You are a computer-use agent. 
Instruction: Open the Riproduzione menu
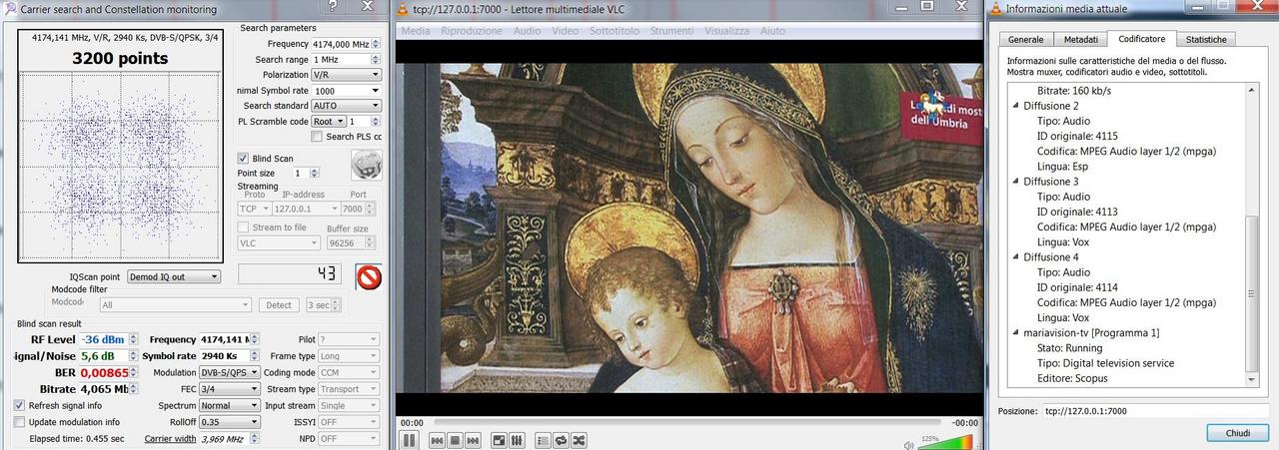point(473,31)
